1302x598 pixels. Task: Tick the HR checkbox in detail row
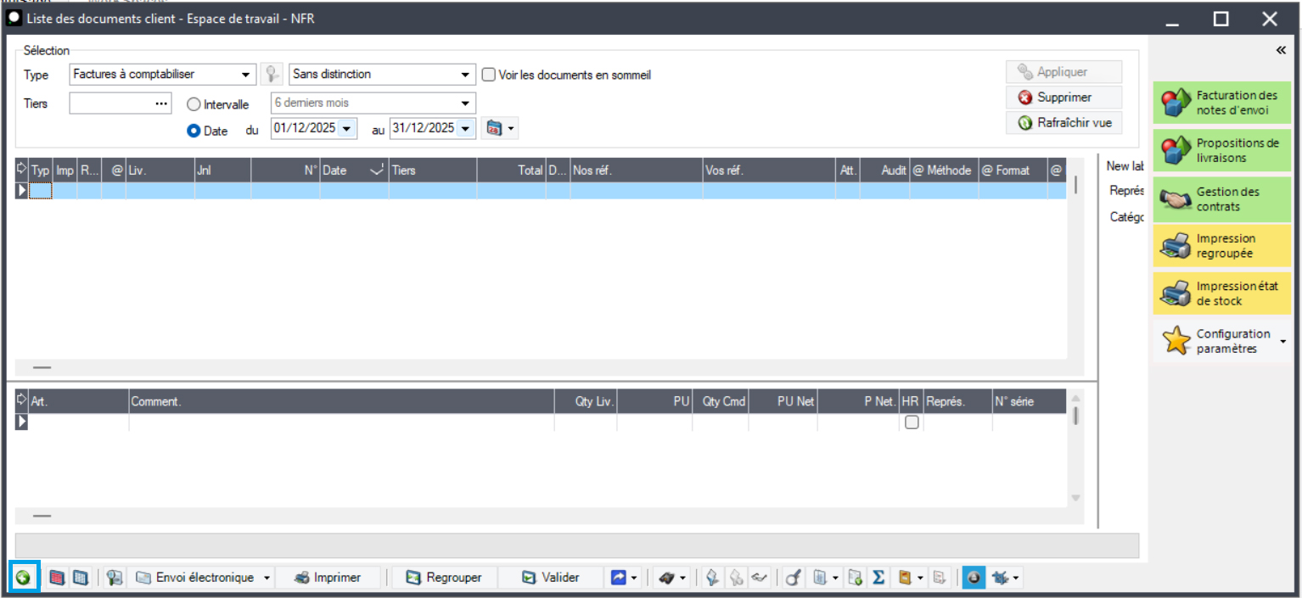click(912, 422)
